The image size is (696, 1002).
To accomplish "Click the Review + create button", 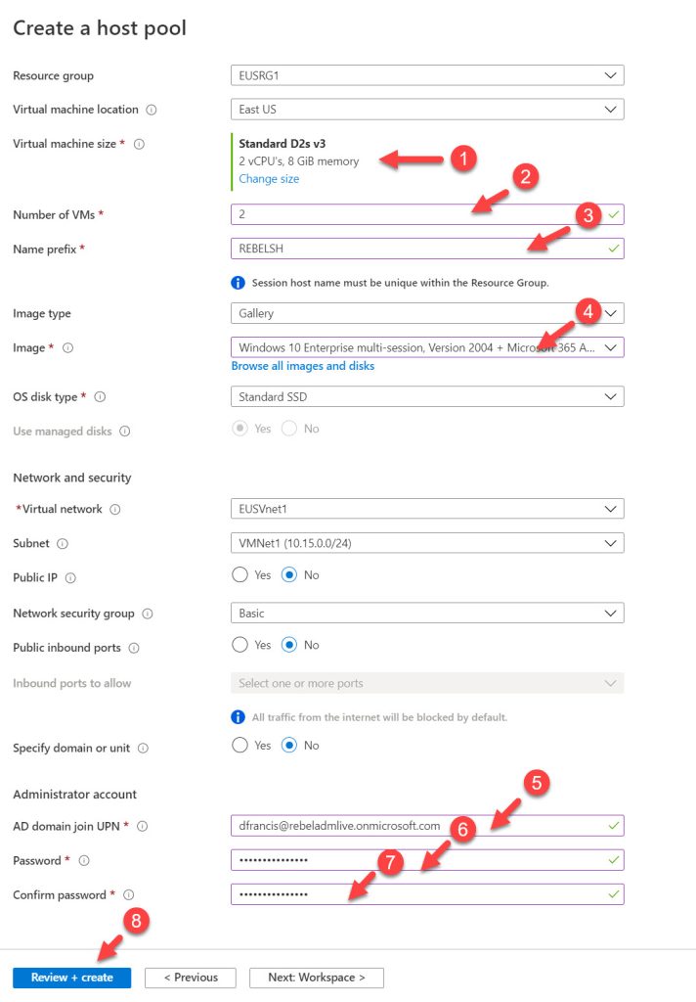I will 70,977.
